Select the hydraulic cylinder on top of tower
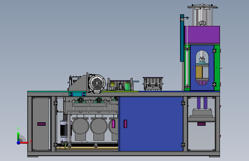This screenshot has width=249, height=161. click(202, 16)
